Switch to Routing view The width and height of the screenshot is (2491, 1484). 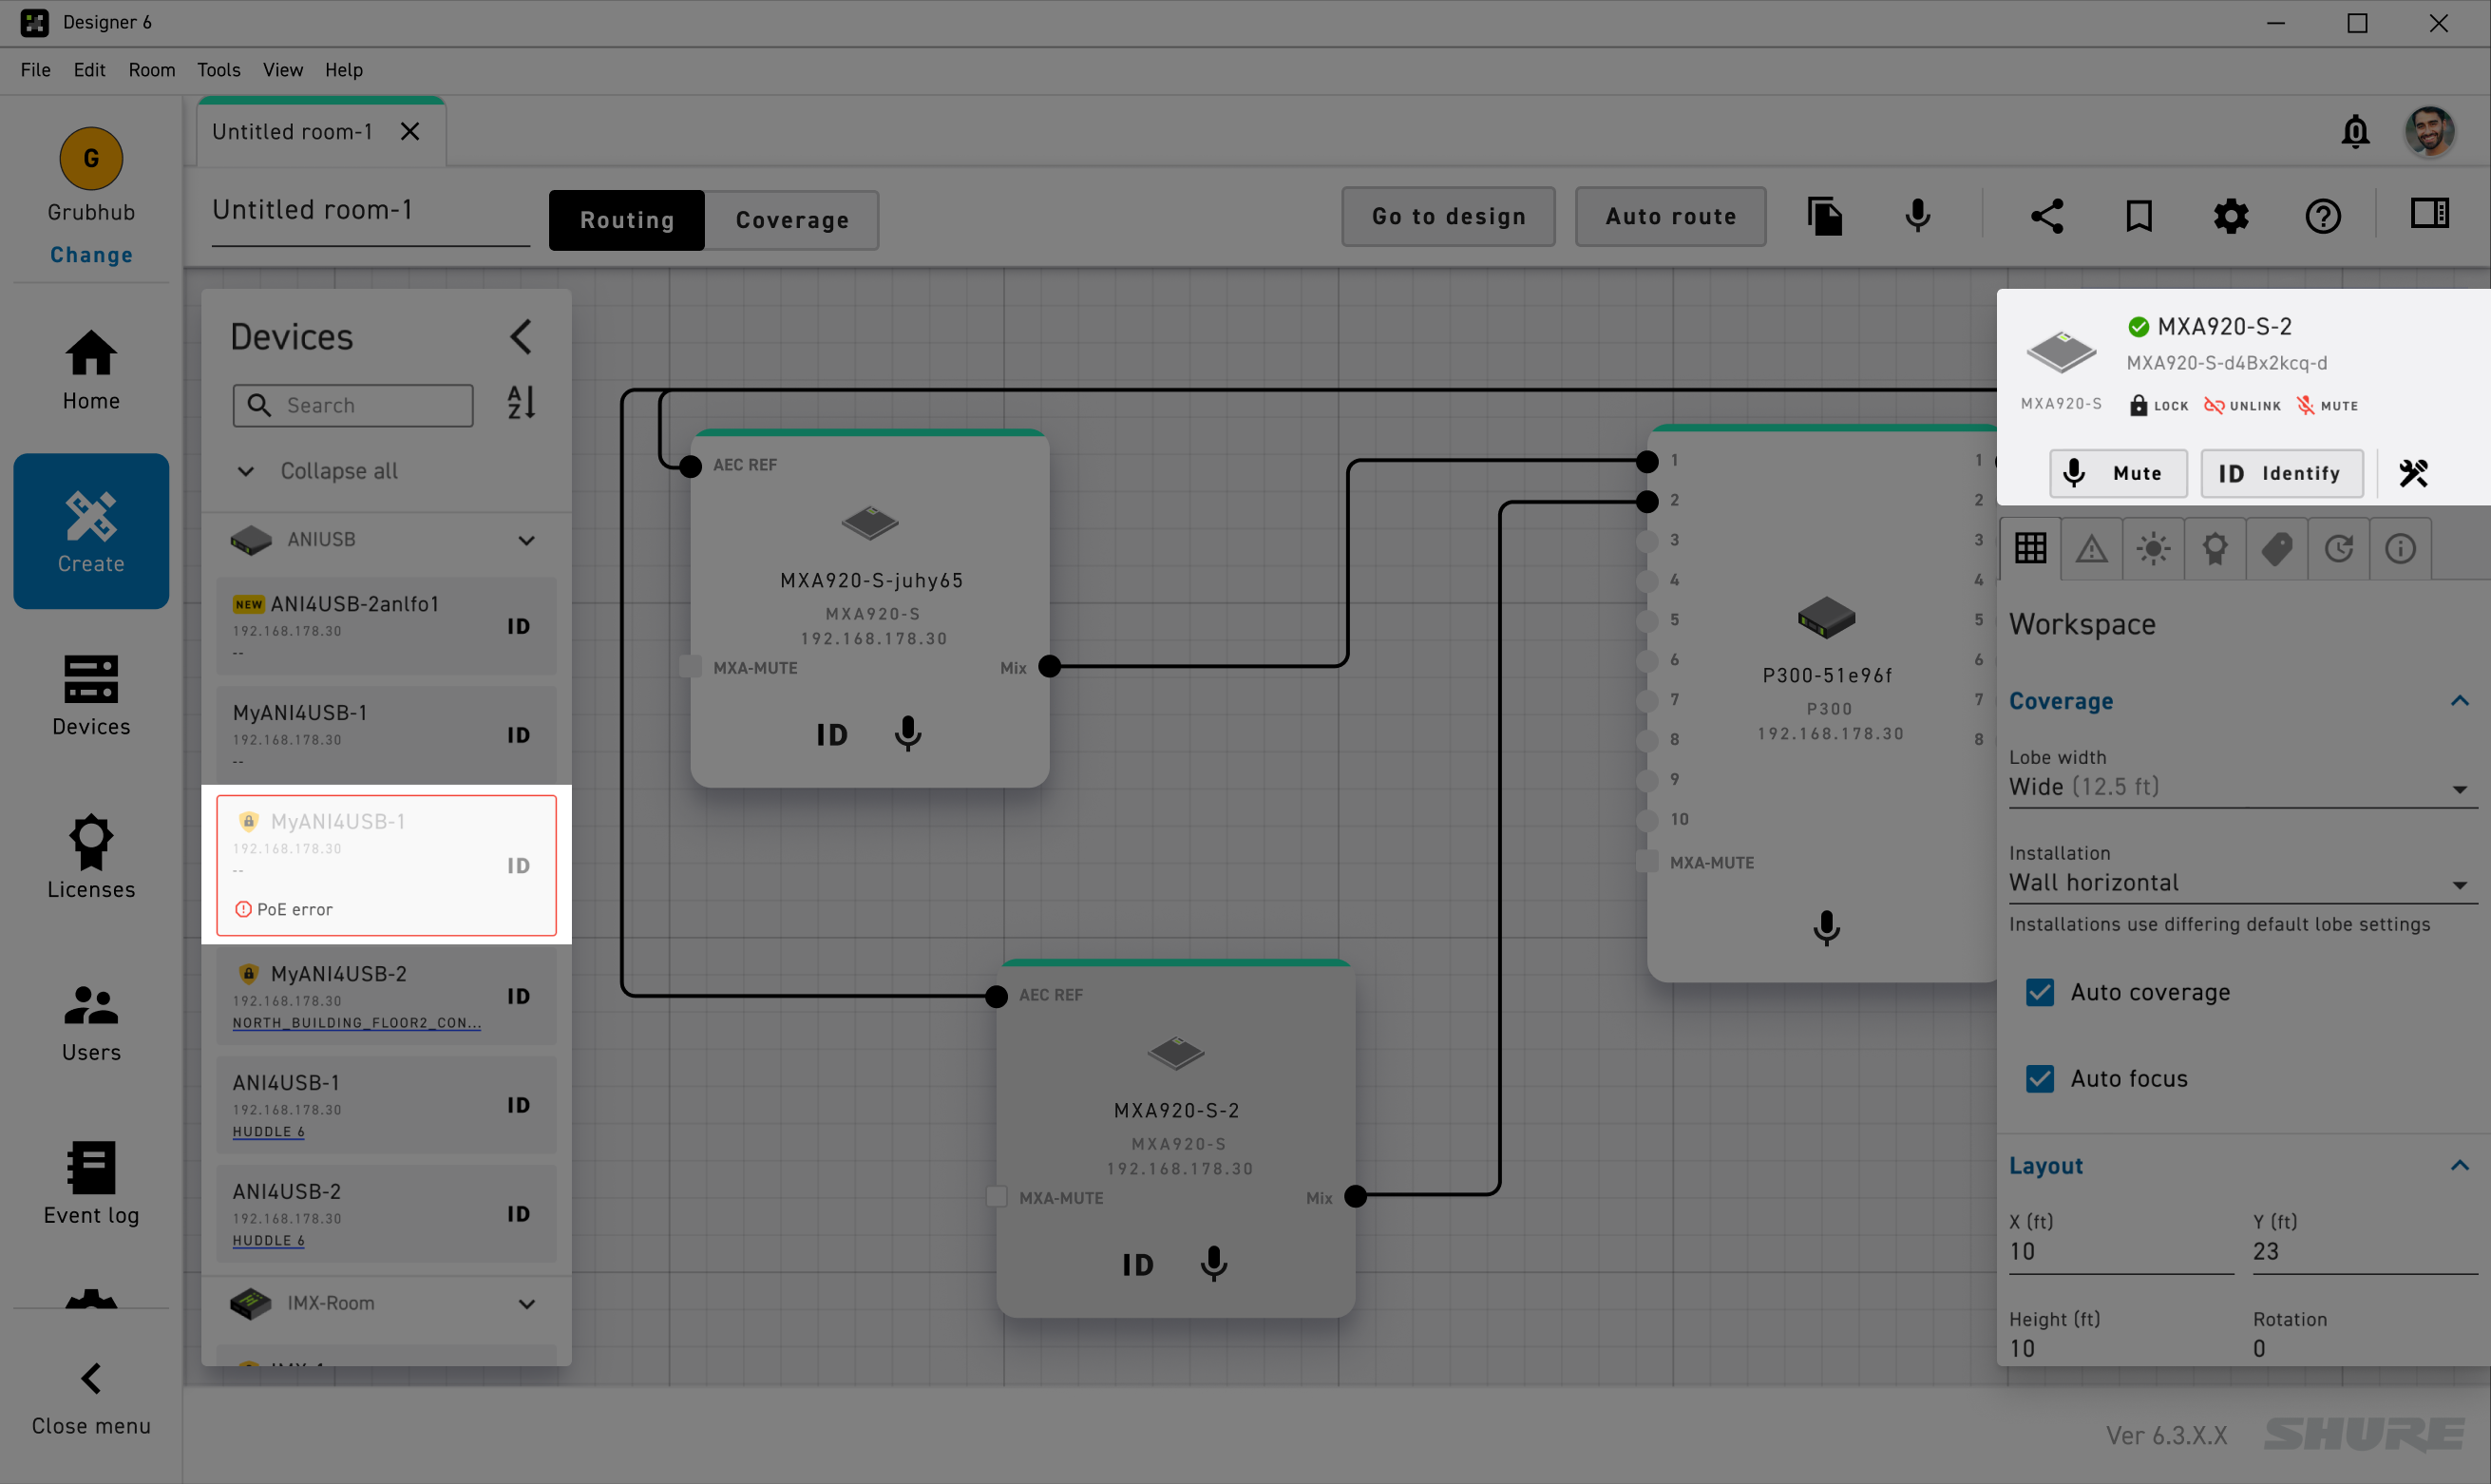click(627, 220)
